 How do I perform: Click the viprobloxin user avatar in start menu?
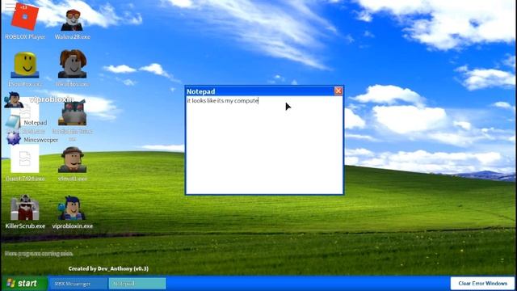[x=14, y=100]
